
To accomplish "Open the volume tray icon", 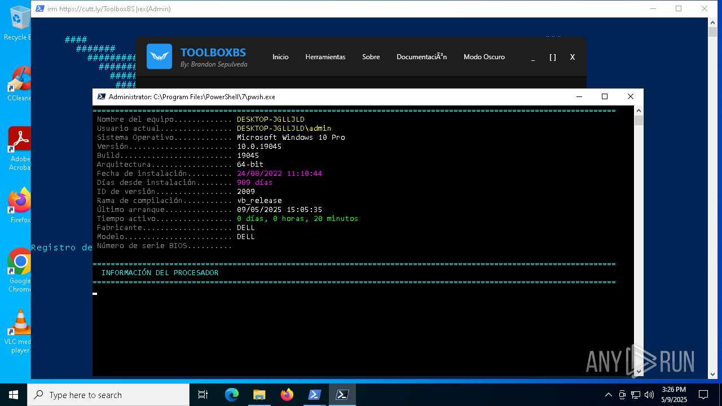I will pyautogui.click(x=649, y=395).
